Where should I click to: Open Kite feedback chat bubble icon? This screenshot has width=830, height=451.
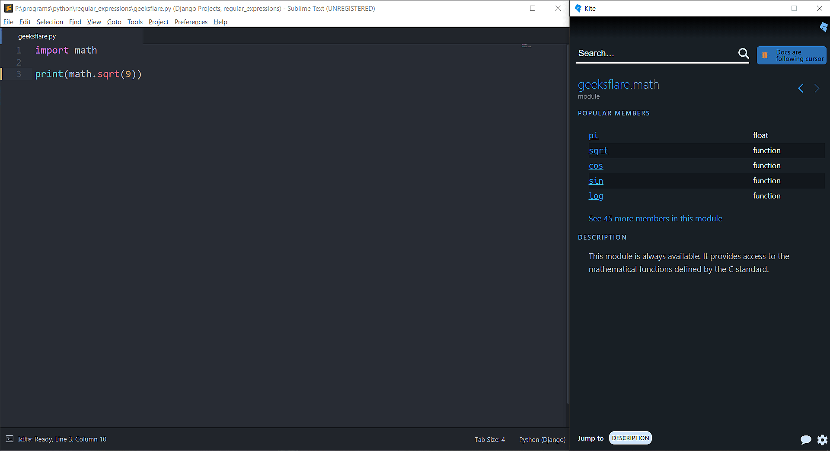coord(806,440)
